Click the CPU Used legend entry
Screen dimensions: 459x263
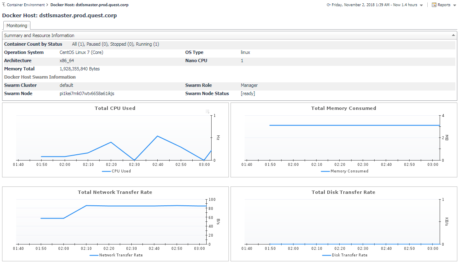pyautogui.click(x=116, y=171)
